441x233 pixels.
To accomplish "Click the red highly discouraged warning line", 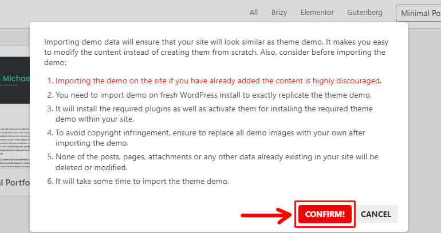I will tap(214, 81).
